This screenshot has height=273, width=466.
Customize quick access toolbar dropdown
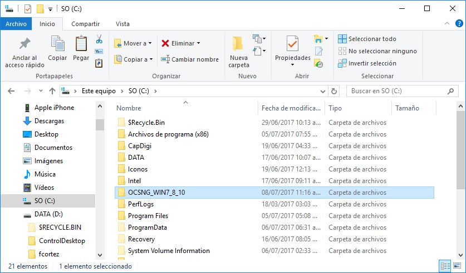point(50,9)
